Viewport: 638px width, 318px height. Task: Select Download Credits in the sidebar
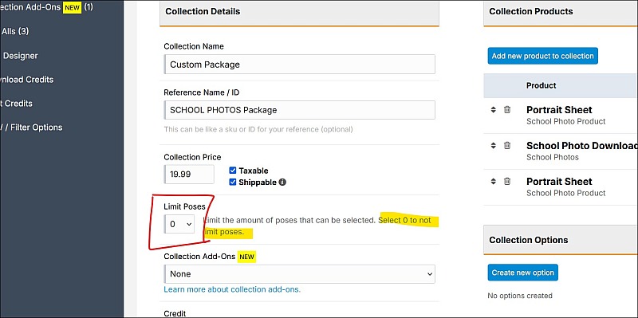point(27,80)
